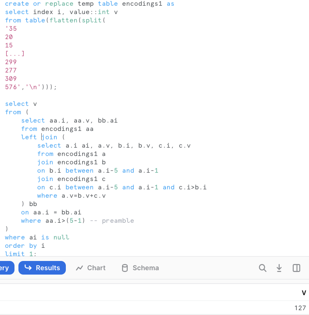Click the 'order by i' line

[25, 246]
